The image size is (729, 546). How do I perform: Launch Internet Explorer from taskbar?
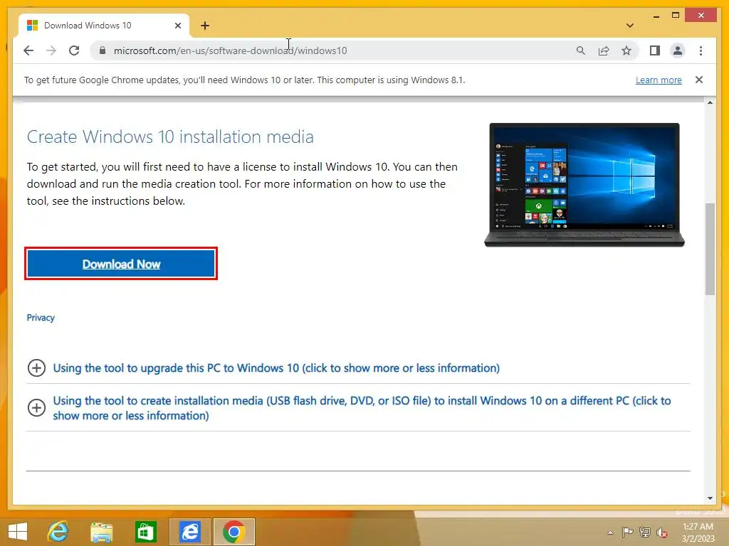58,532
